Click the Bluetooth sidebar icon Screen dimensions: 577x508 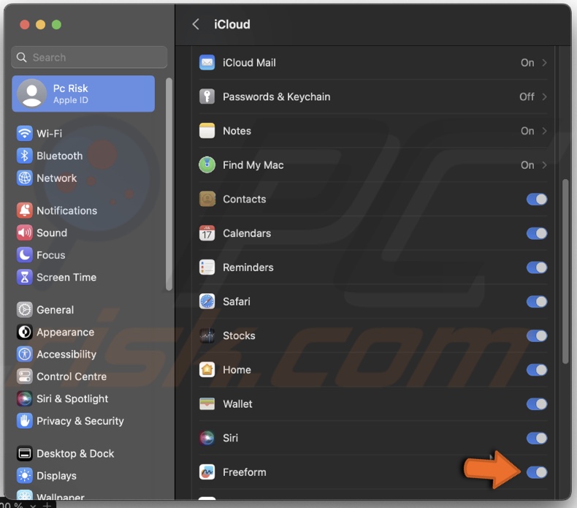click(25, 156)
